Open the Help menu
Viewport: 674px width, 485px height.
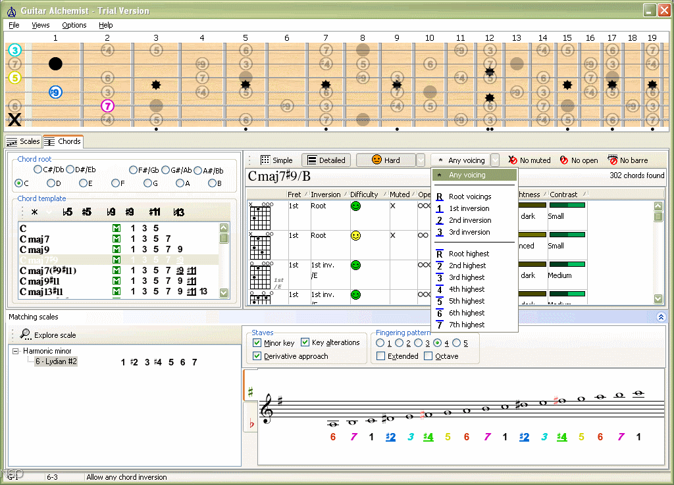click(106, 25)
